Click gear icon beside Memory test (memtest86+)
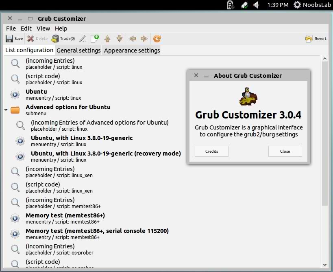This screenshot has height=272, width=333. coord(15,218)
